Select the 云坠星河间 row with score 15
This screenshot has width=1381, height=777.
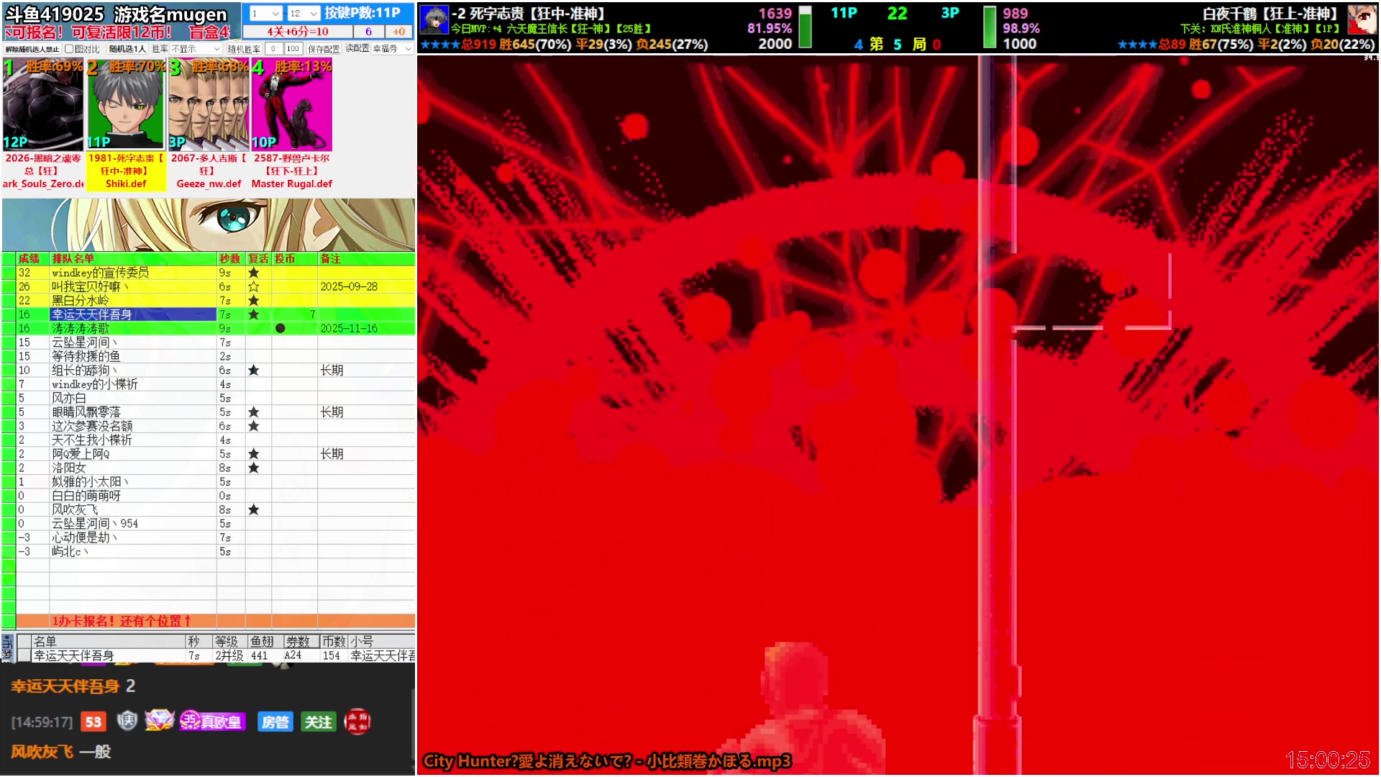click(216, 342)
